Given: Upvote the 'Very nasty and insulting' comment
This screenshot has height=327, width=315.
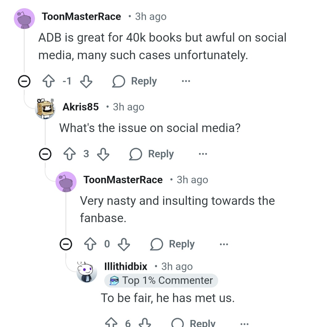Looking at the screenshot, I should (x=90, y=244).
